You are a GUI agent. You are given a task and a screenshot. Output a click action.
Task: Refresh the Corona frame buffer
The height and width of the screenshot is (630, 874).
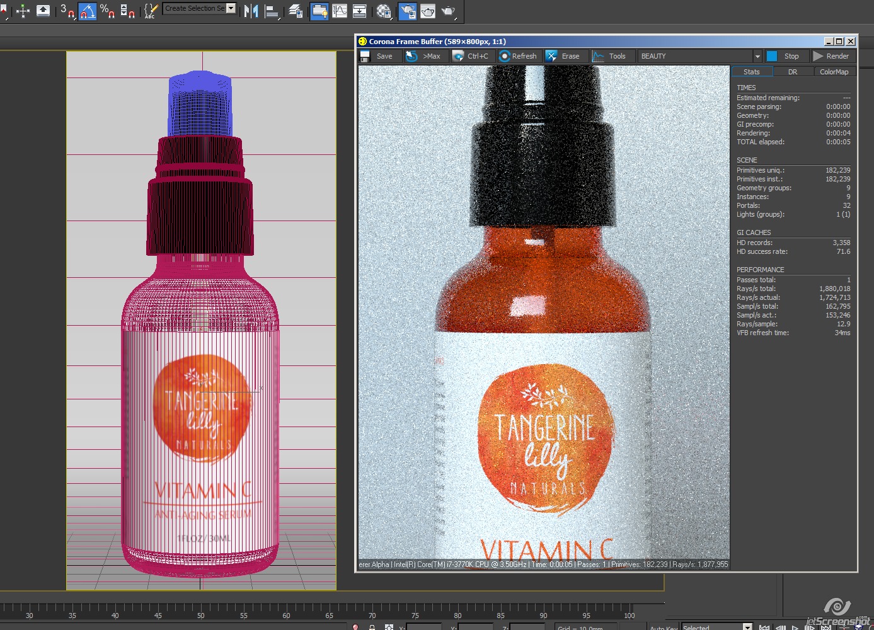point(519,56)
